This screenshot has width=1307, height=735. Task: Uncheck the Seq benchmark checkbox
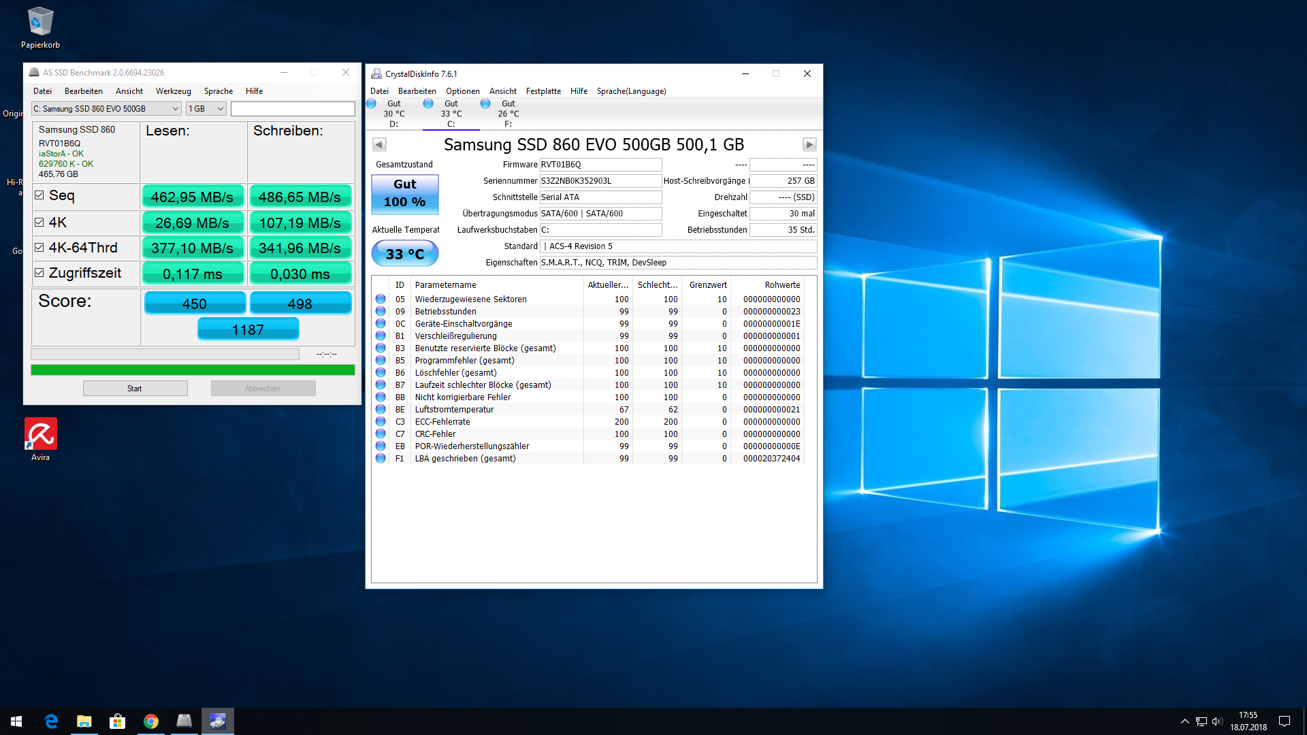(x=39, y=195)
